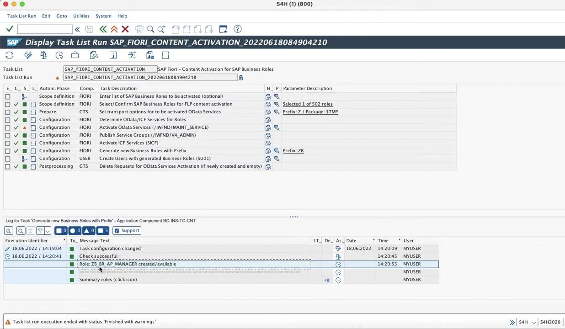Click 'Prefix: Z / Package: $TMP' link

point(310,112)
